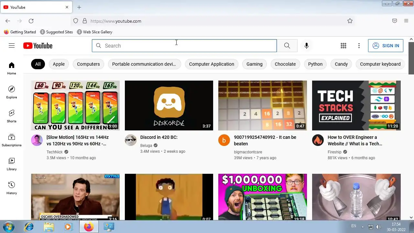Screen dimensions: 414x233
Task: Focus the YouTube search field
Action: 184,46
